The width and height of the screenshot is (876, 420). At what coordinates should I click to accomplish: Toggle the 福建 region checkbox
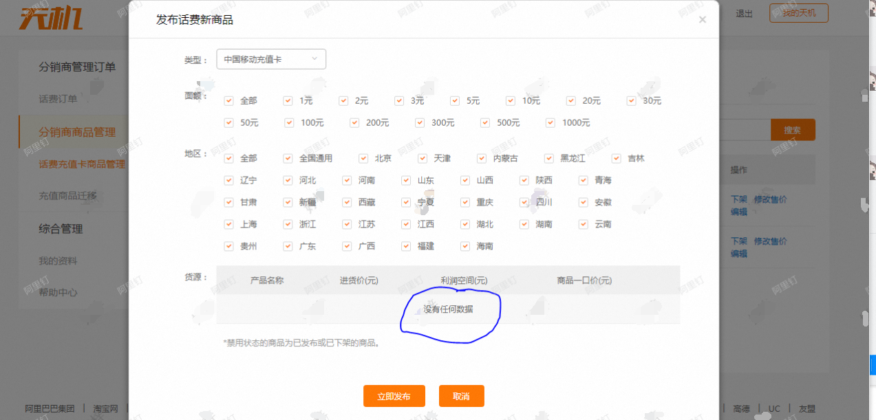point(406,246)
